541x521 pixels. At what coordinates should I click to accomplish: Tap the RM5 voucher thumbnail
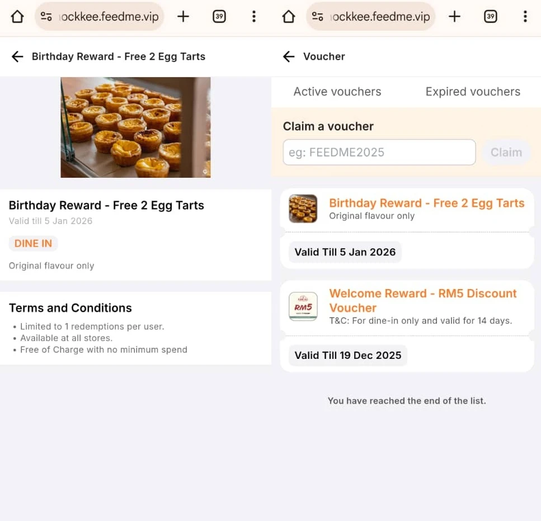click(x=303, y=306)
